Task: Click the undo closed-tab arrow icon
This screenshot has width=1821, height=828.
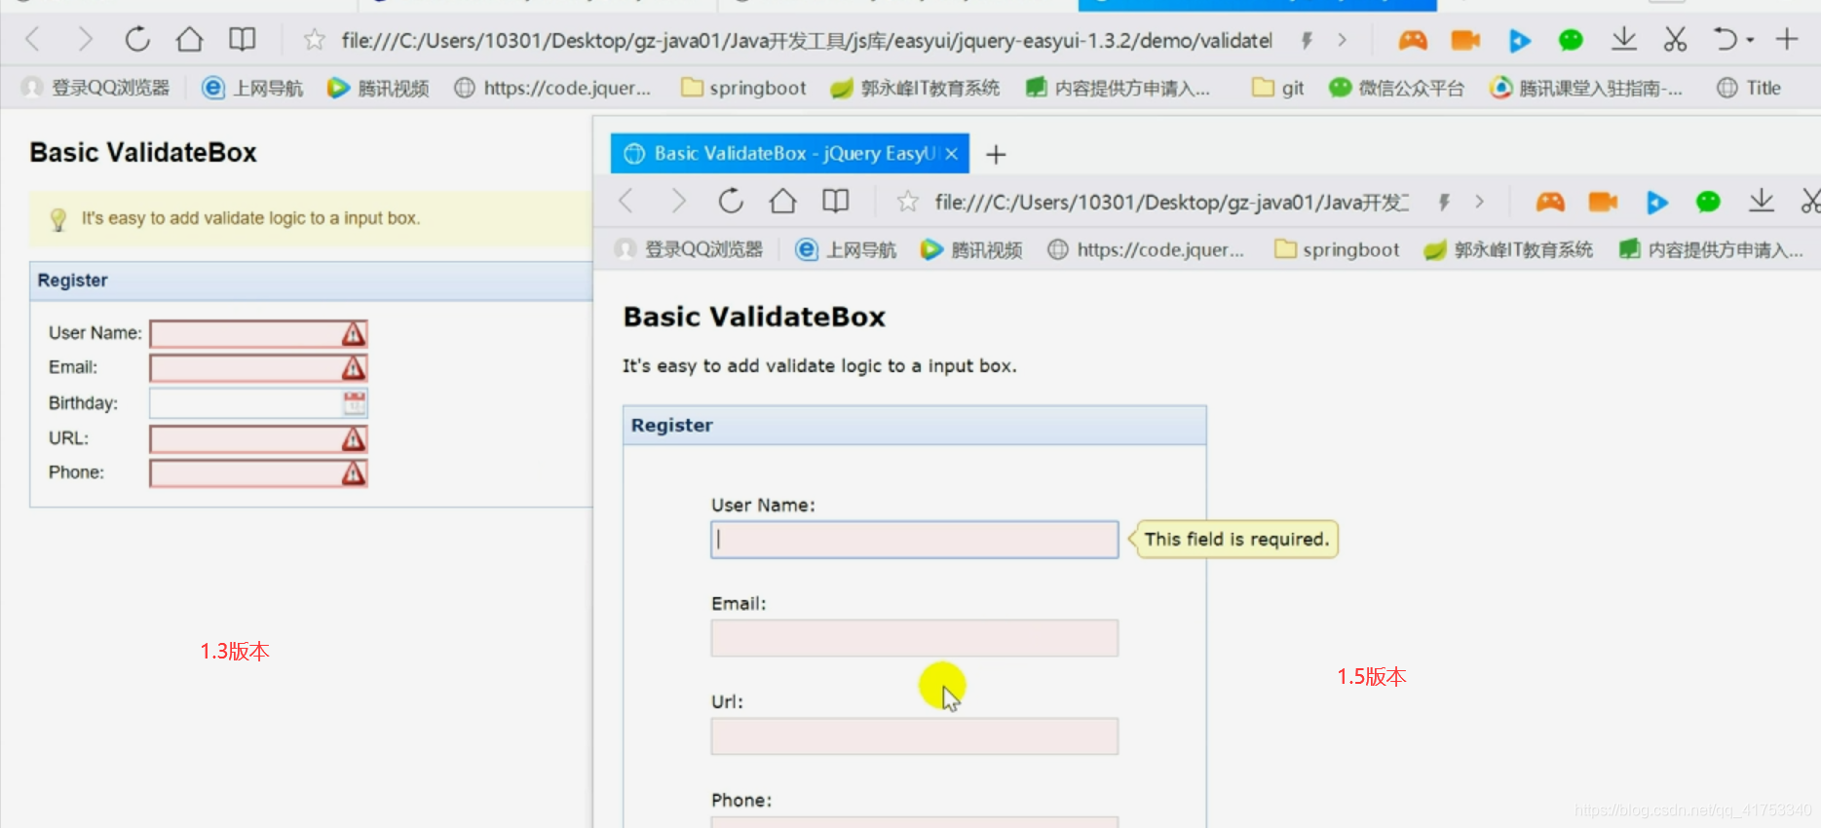Action: pos(1725,40)
